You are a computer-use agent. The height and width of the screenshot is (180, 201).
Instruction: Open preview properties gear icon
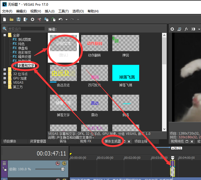tap(172, 29)
